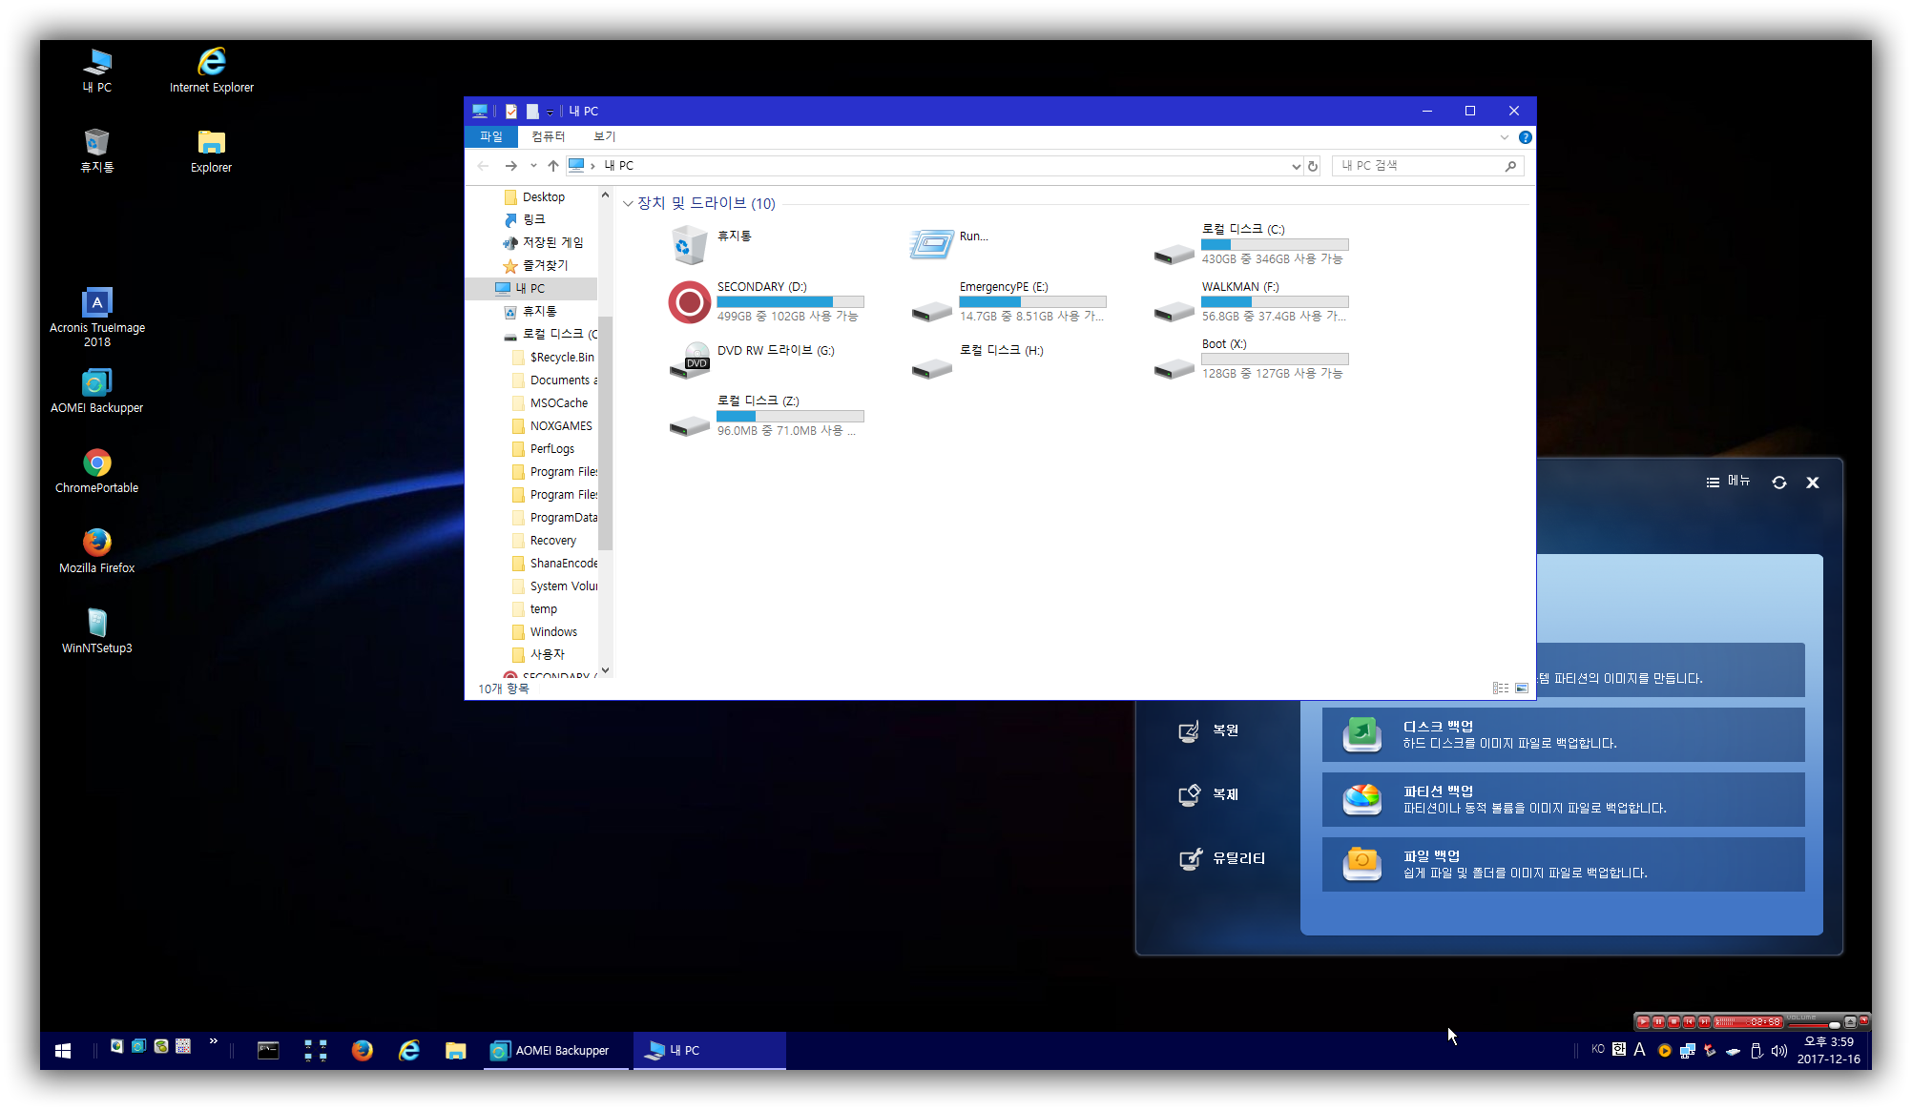Viewport: 1912px width, 1110px height.
Task: Open the recent locations dropdown arrow
Action: (533, 166)
